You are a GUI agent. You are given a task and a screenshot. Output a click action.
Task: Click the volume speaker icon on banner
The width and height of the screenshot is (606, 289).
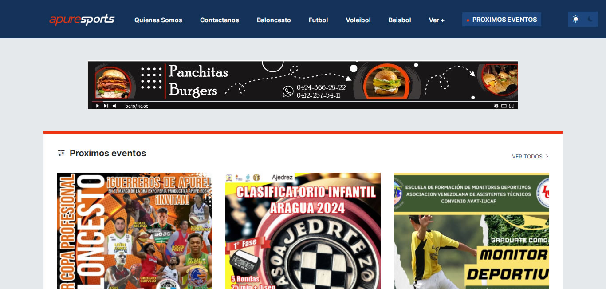tap(114, 106)
